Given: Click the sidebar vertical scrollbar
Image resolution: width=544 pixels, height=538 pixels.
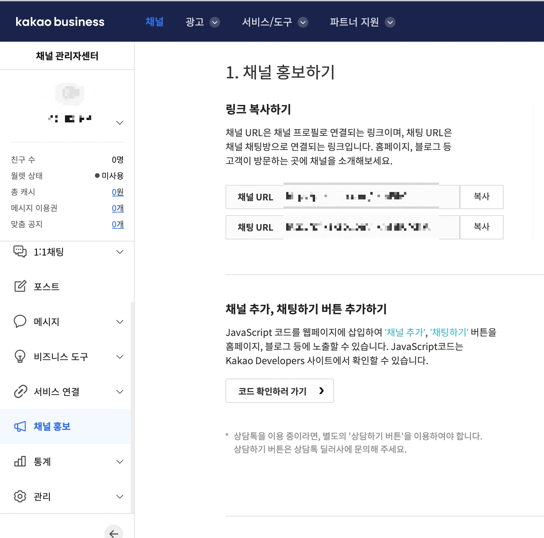Looking at the screenshot, I should point(132,407).
